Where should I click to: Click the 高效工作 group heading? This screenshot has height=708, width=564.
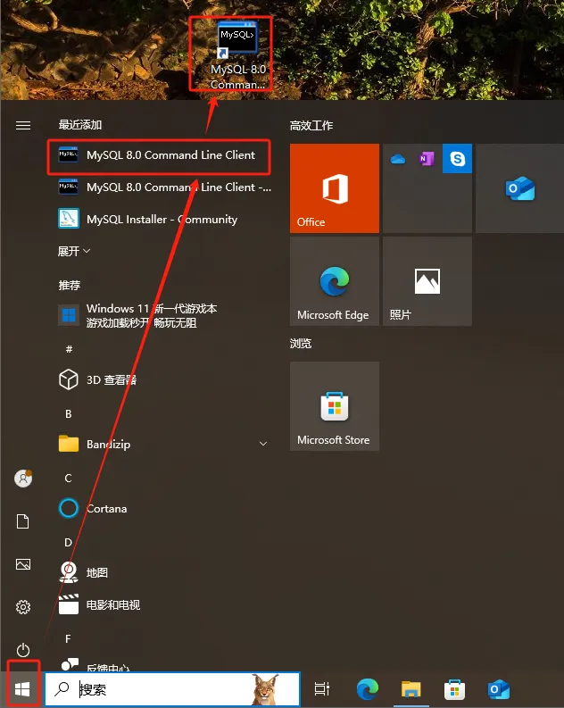coord(311,126)
